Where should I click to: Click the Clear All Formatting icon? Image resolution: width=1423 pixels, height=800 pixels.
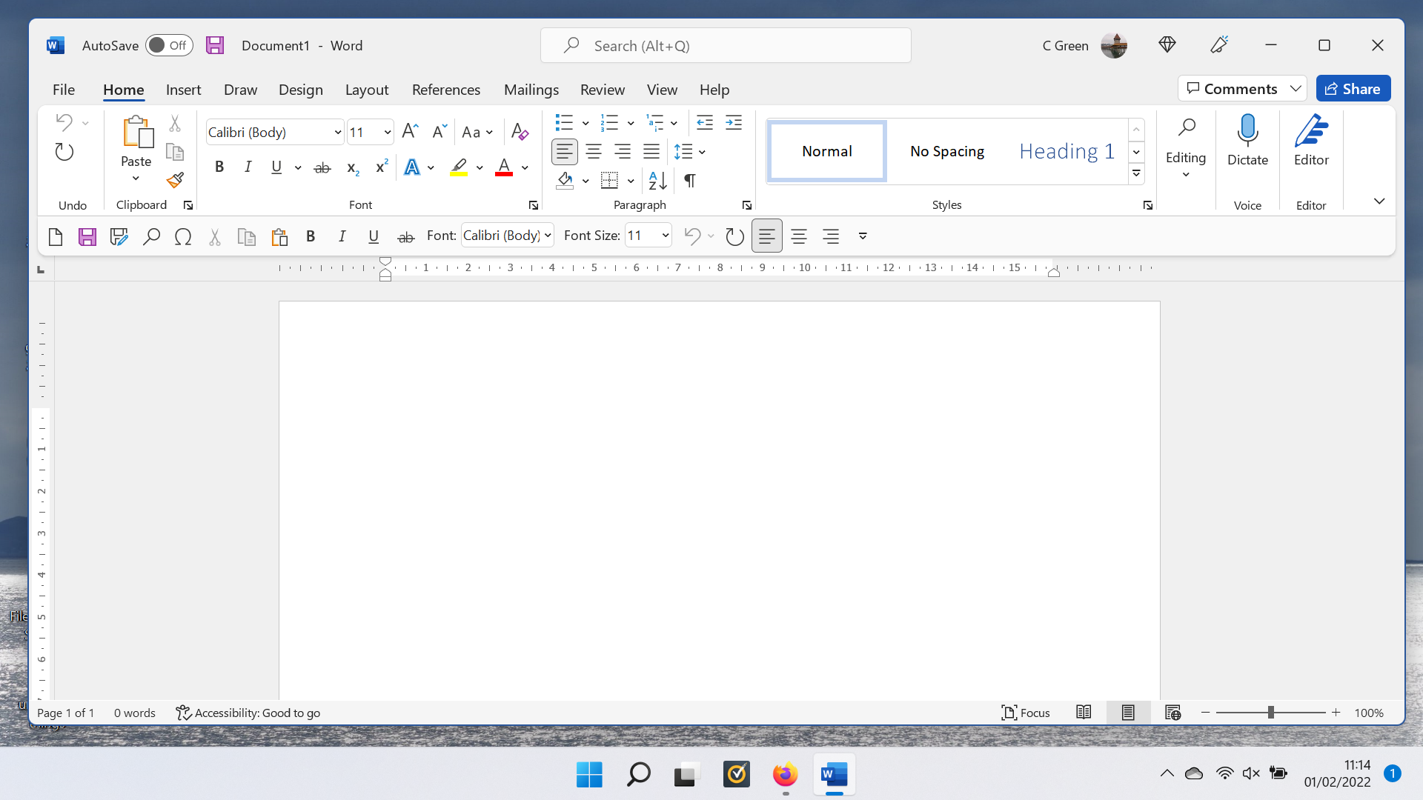click(x=520, y=132)
